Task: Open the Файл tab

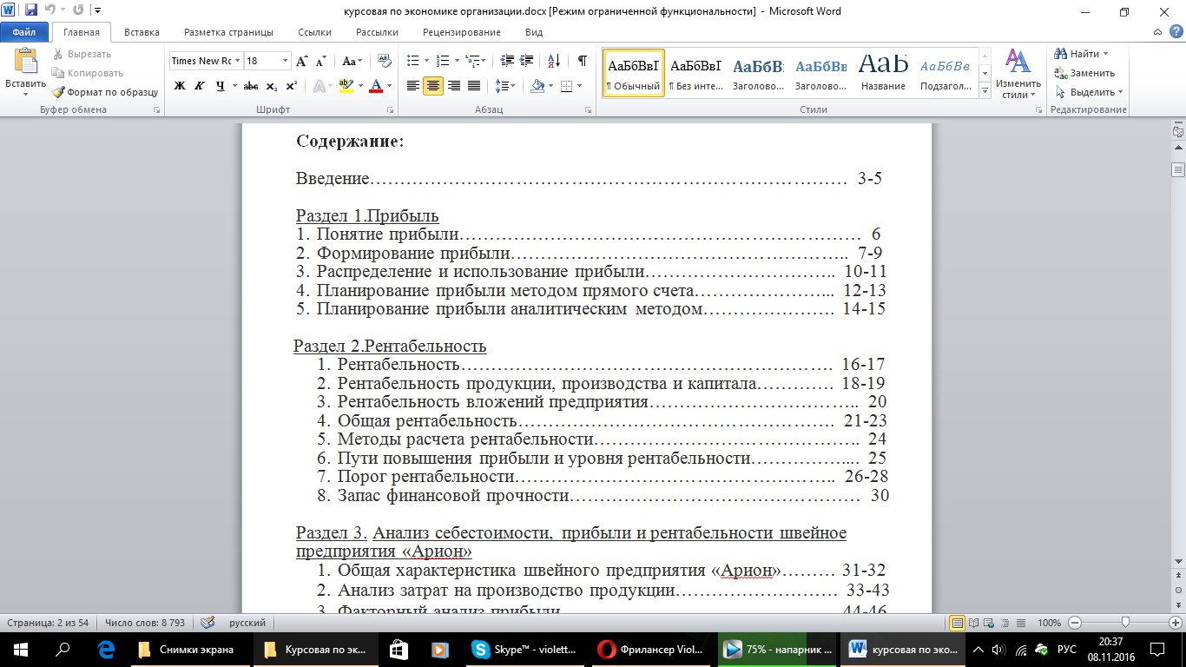Action: coord(24,32)
